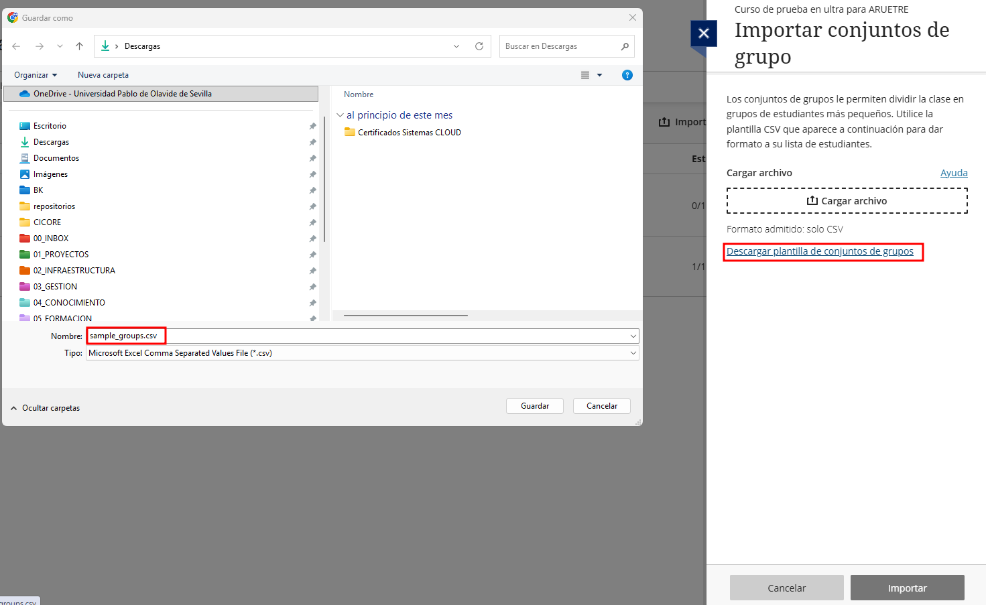Toggle the pin beside 01_PROYECTOS folder
The image size is (986, 605).
312,255
